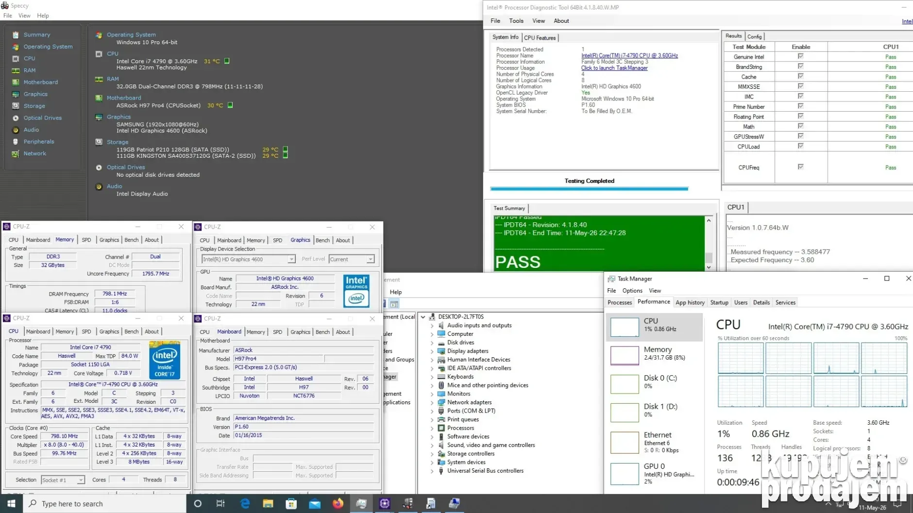913x513 pixels.
Task: Open the View menu in Speccy
Action: [24, 16]
